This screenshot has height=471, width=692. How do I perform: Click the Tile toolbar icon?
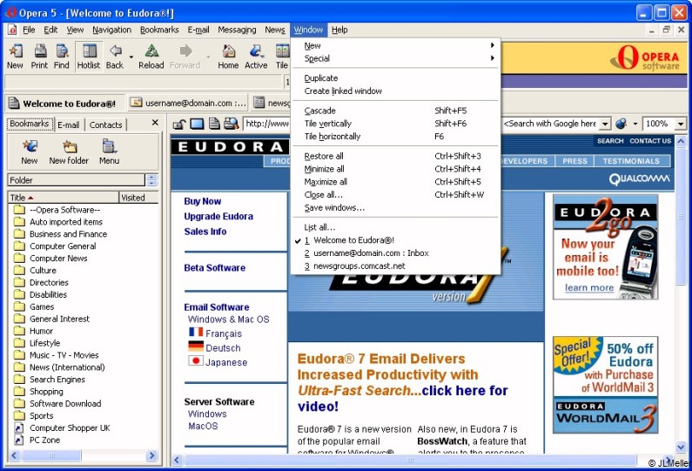point(281,57)
